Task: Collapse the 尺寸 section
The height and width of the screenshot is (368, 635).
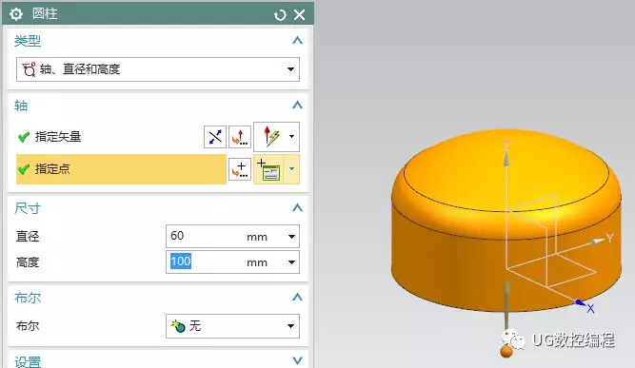Action: (297, 208)
